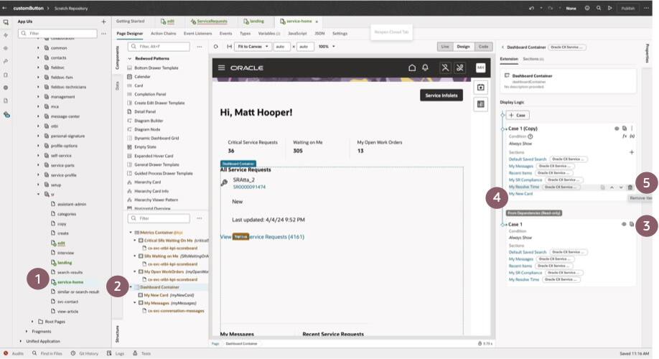Select Dynamic Dashboard Grid component
This screenshot has width=659, height=359.
(156, 138)
